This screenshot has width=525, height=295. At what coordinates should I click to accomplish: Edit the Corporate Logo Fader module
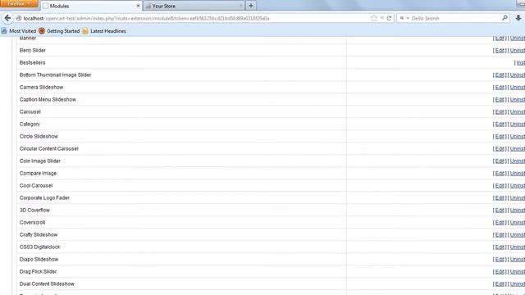click(x=500, y=198)
